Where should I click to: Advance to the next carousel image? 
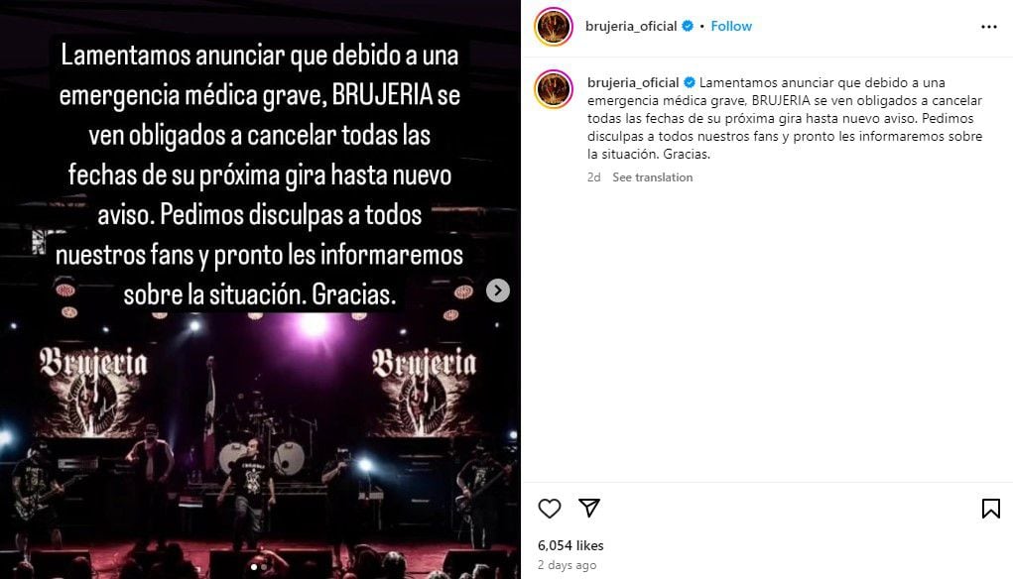coord(497,290)
